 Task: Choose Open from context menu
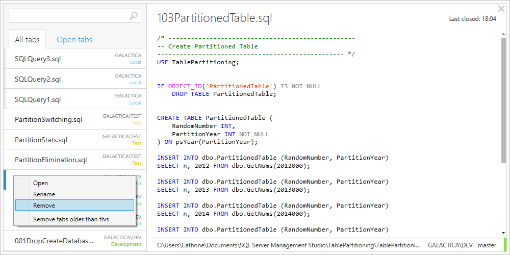point(41,183)
